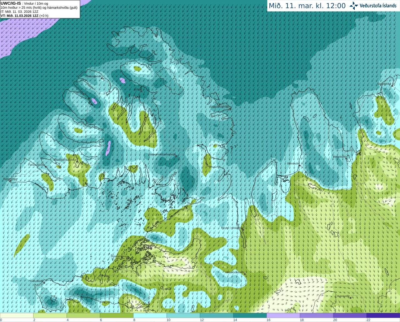Click the Veðurstofa Íslands name text
The width and height of the screenshot is (400, 322).
click(x=378, y=6)
